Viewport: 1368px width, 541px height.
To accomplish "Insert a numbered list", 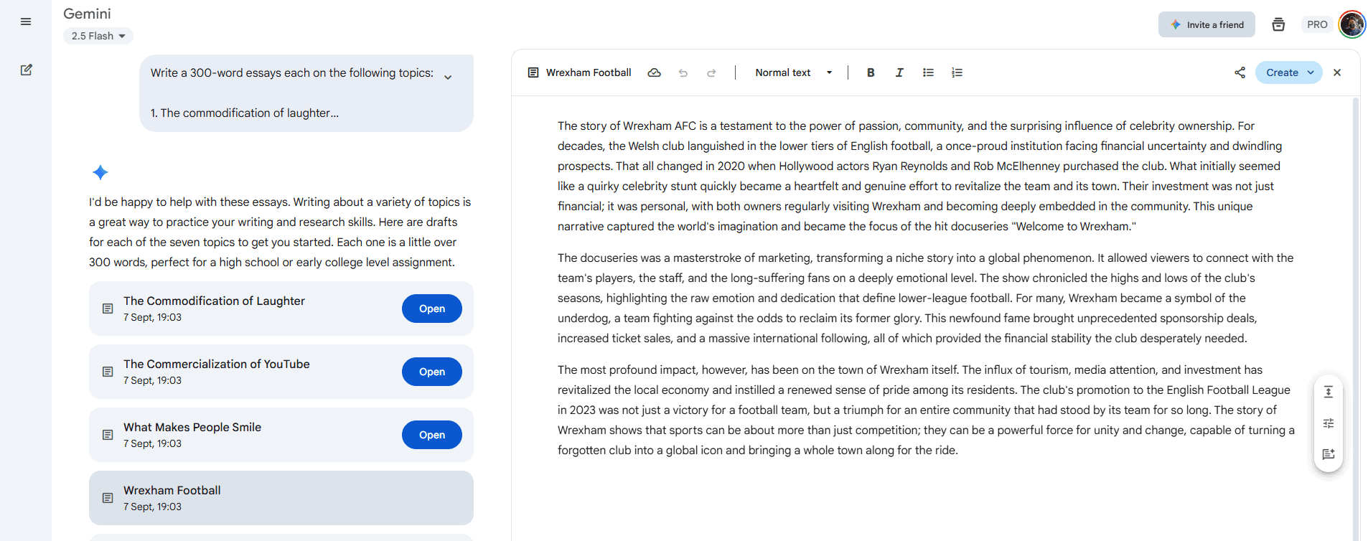I will click(x=957, y=72).
